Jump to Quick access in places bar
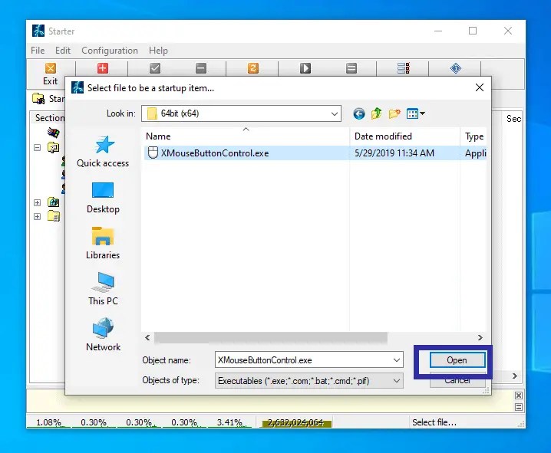551x453 pixels. click(103, 151)
